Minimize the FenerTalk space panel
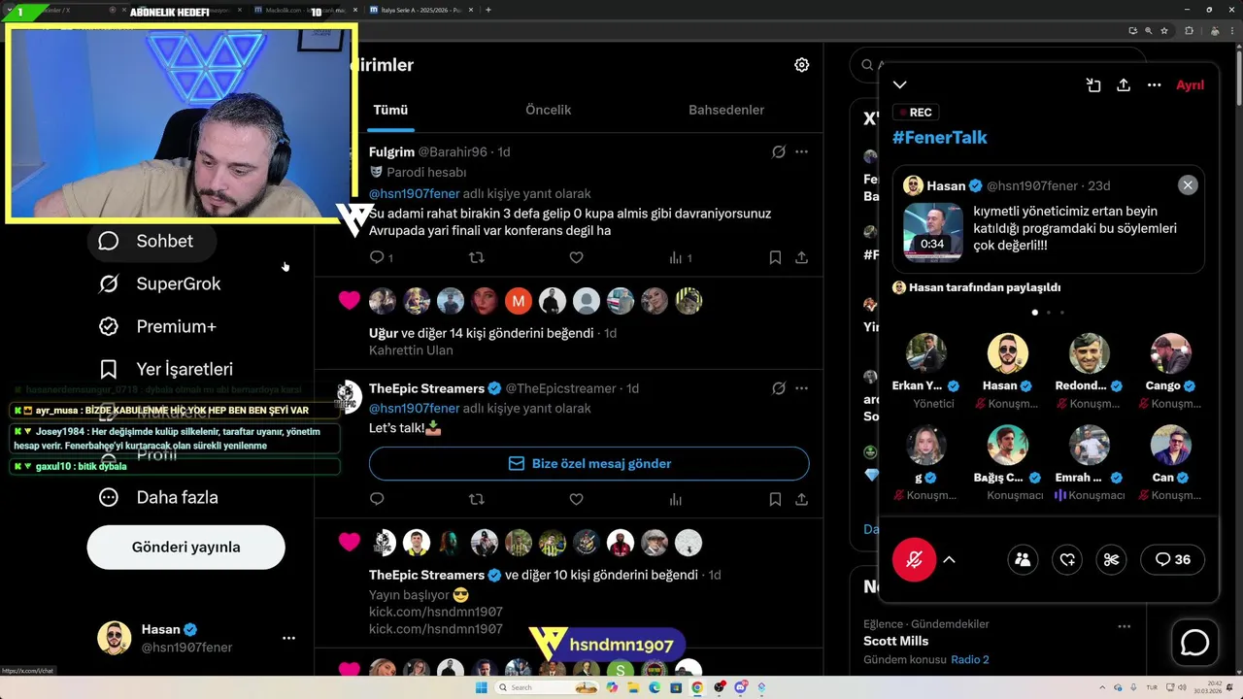The width and height of the screenshot is (1243, 699). point(900,85)
